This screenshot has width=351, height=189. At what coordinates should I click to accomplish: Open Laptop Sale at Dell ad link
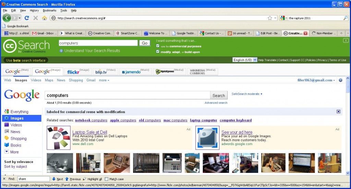point(90,132)
